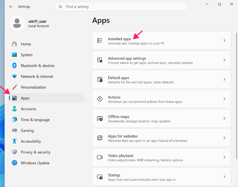The width and height of the screenshot is (238, 187).
Task: Click 'Defaults for file and link types' text
Action: click(130, 82)
